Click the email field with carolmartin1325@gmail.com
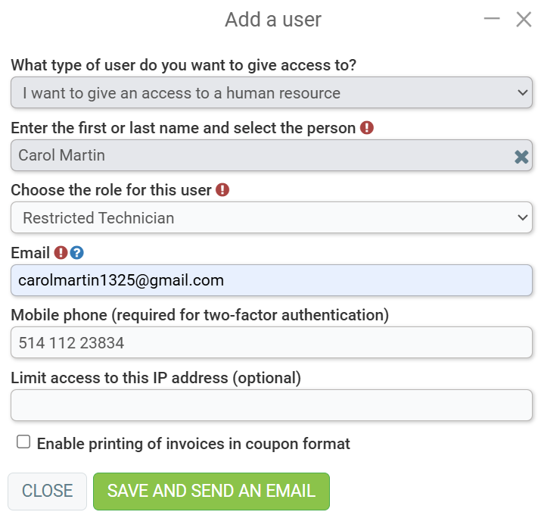541x515 pixels. (x=272, y=280)
